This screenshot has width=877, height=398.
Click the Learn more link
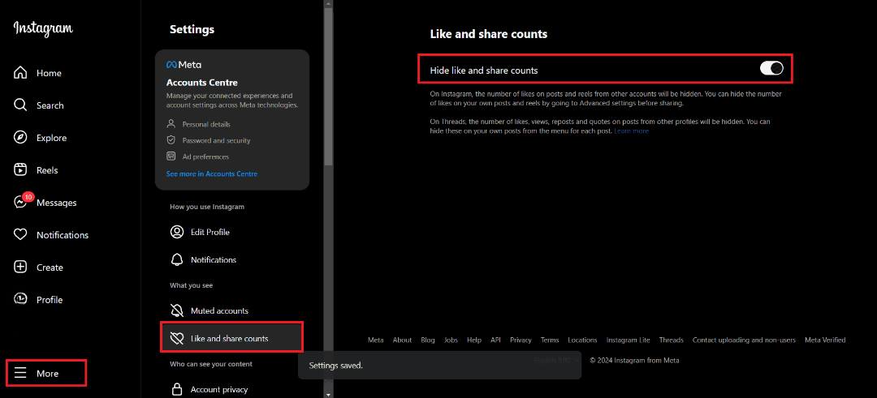click(632, 131)
